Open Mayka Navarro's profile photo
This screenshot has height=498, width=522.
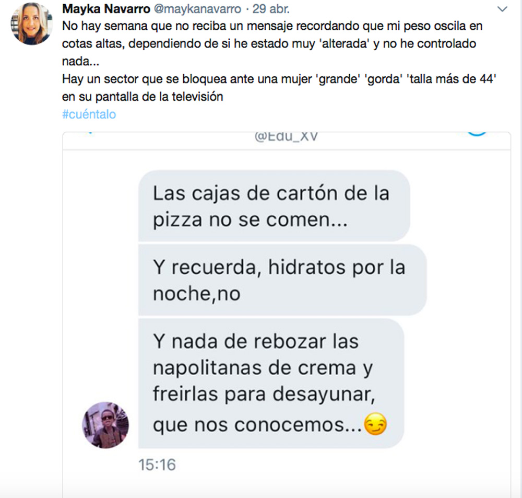pyautogui.click(x=32, y=24)
